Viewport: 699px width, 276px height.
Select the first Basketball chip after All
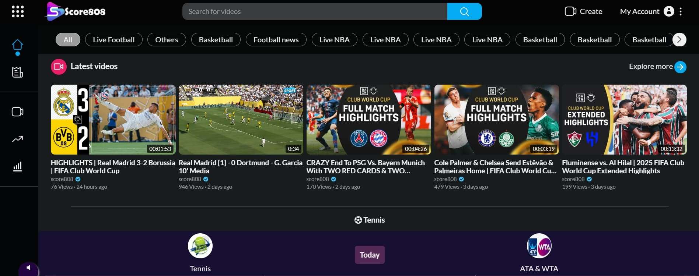(x=216, y=40)
